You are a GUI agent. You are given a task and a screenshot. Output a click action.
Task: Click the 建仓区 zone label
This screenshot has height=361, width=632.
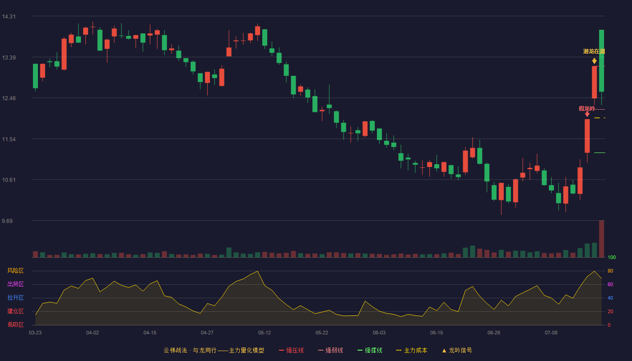[x=15, y=311]
